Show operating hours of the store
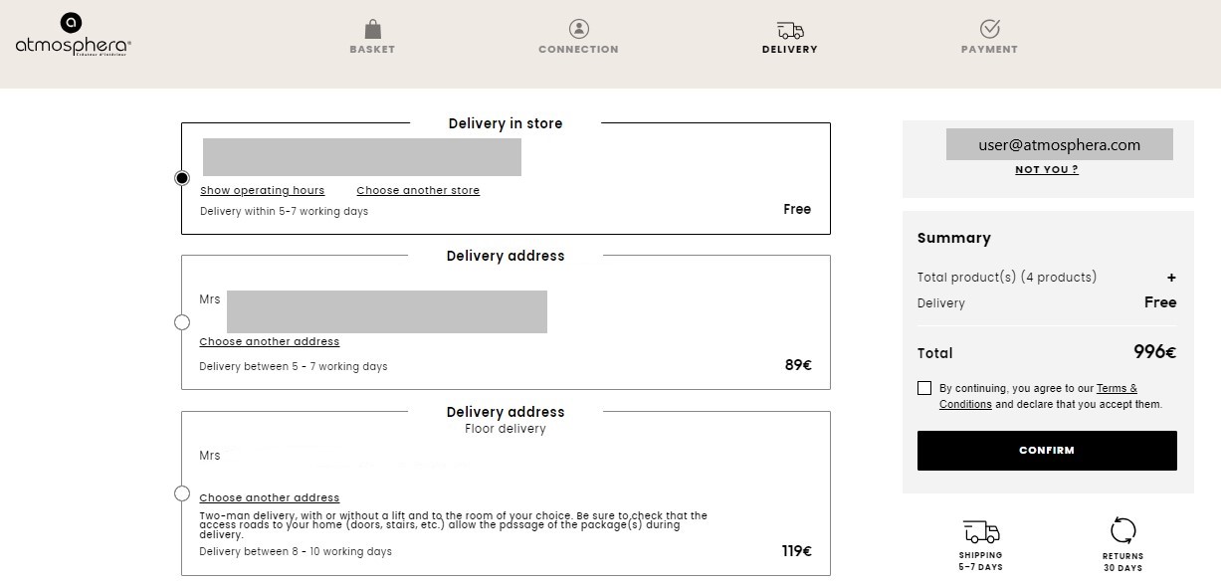The height and width of the screenshot is (585, 1221). 263,190
